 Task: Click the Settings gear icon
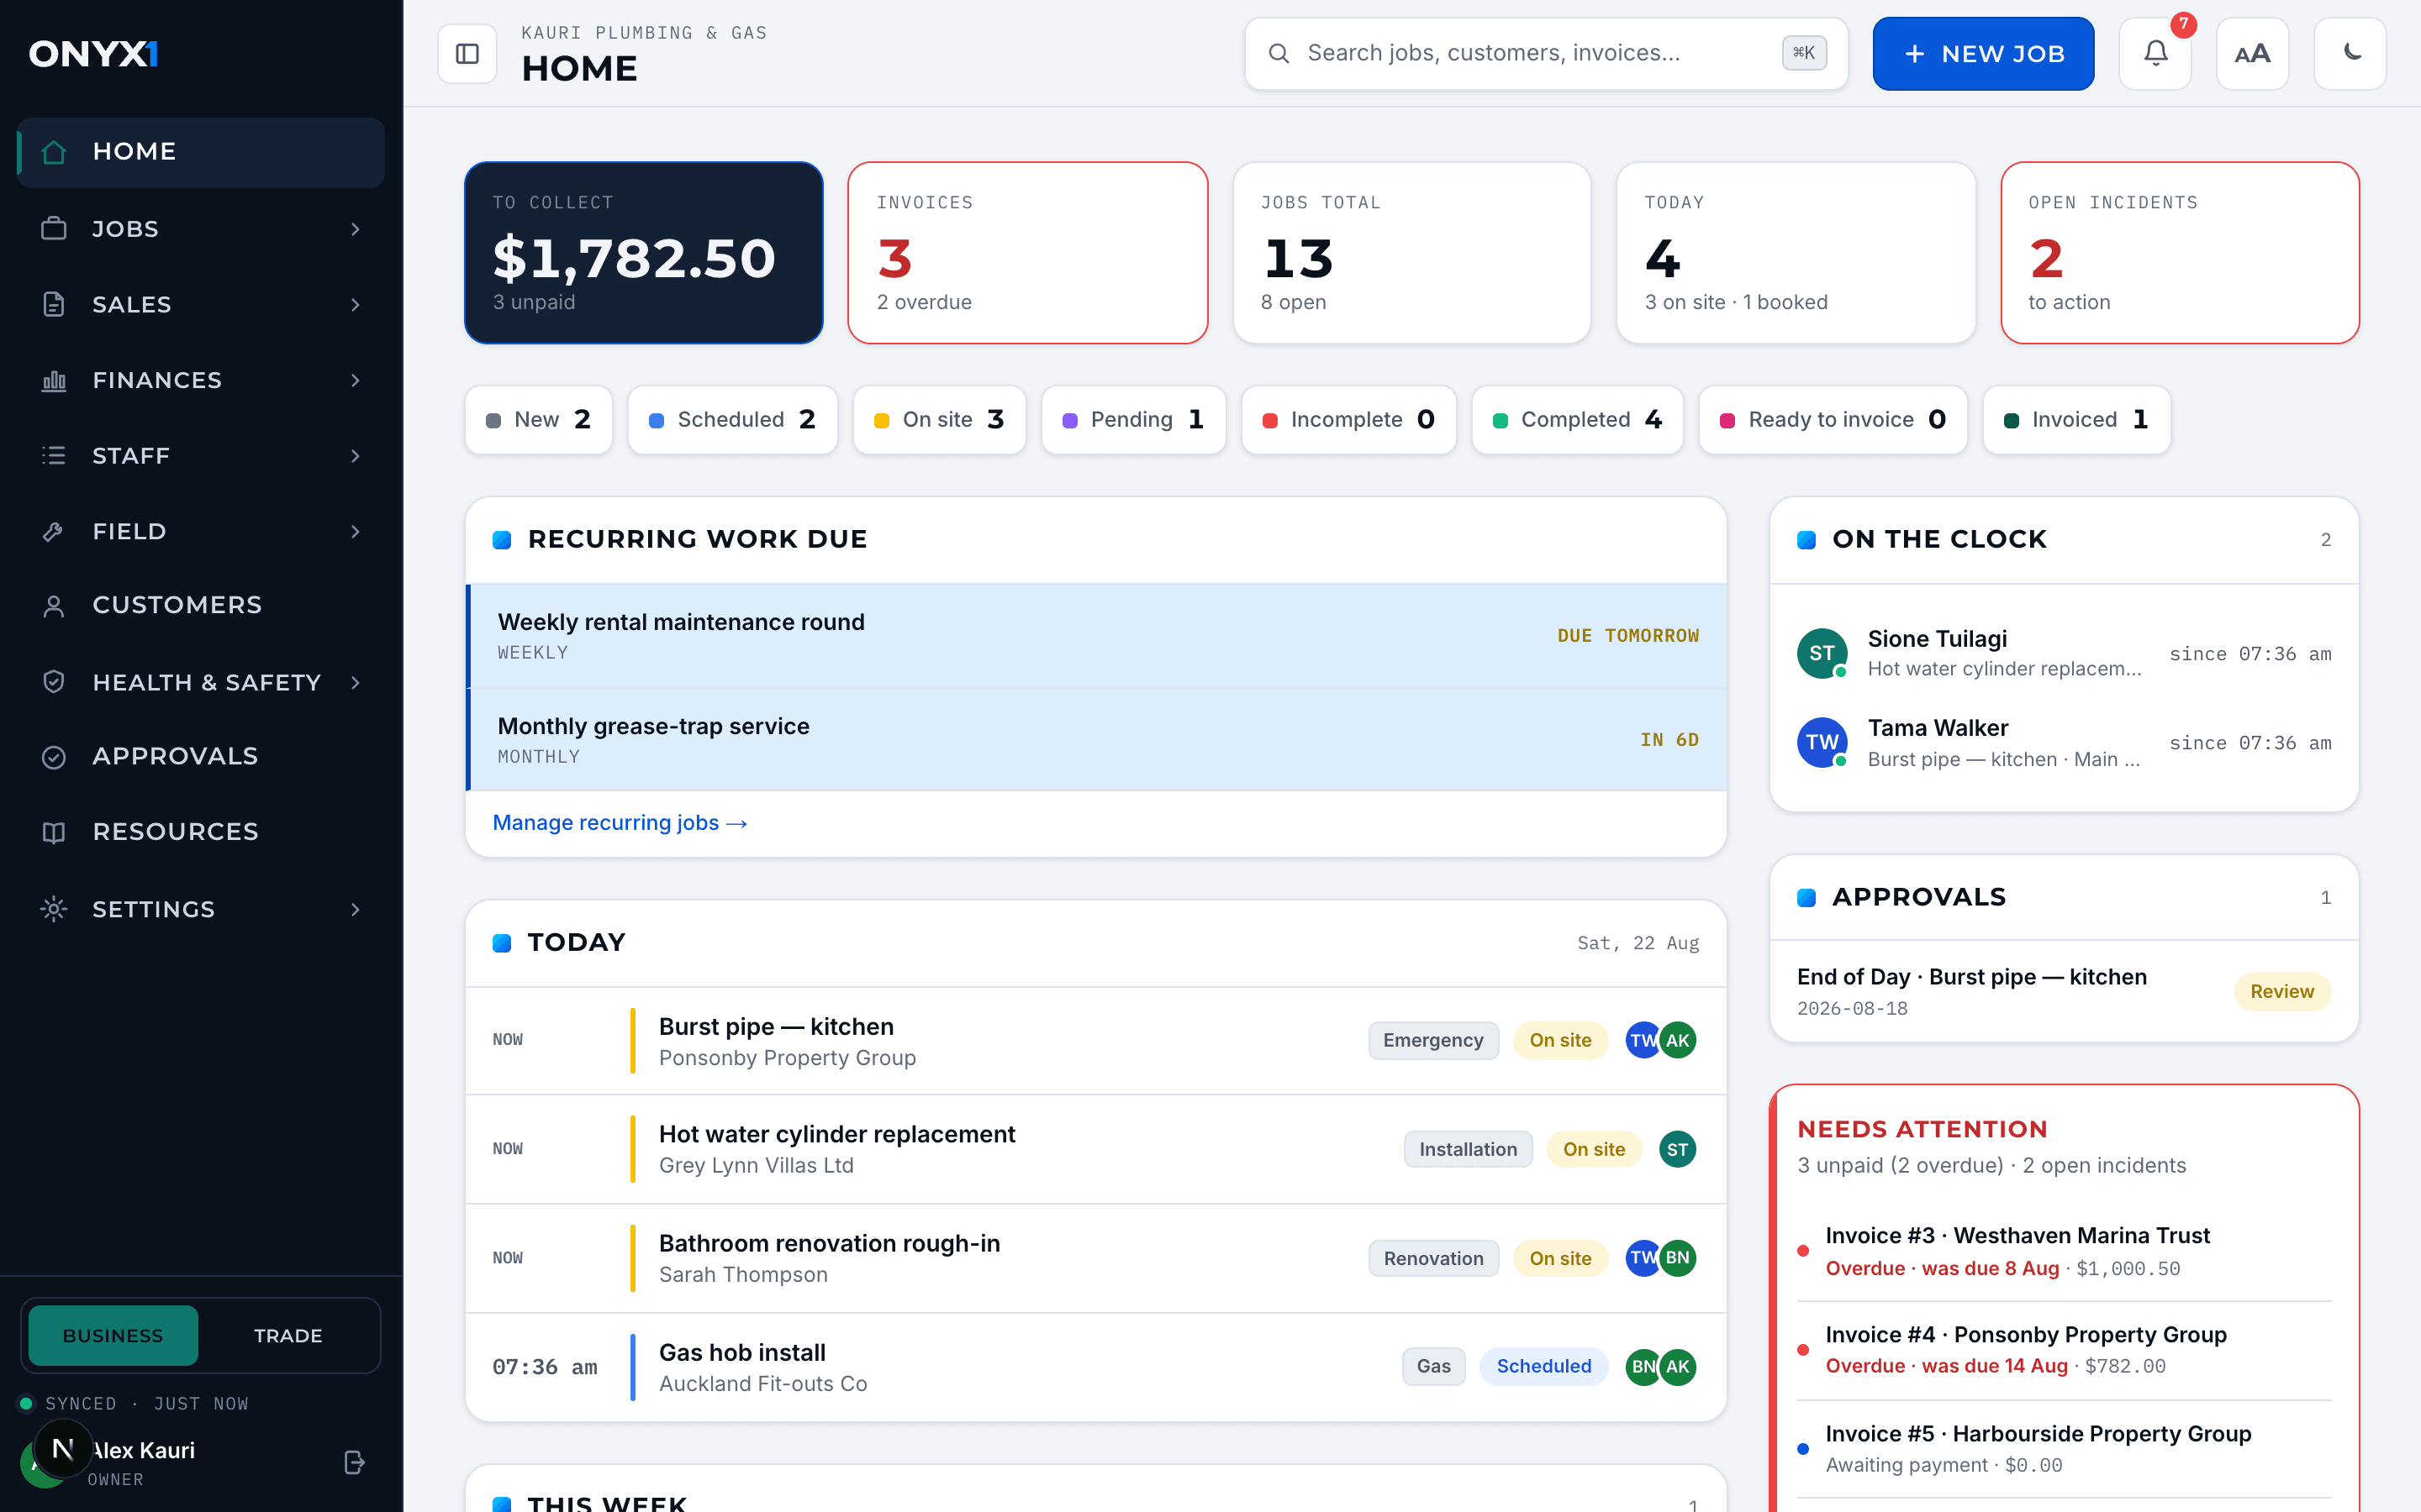click(54, 909)
